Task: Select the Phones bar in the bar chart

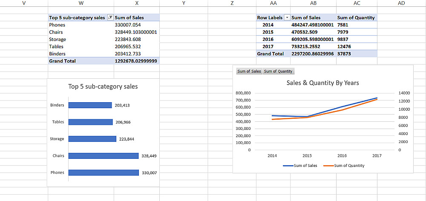Action: [104, 172]
